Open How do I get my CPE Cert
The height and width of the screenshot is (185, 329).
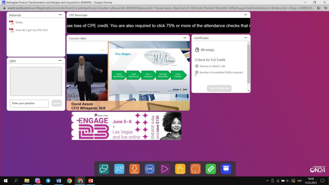coord(31,30)
